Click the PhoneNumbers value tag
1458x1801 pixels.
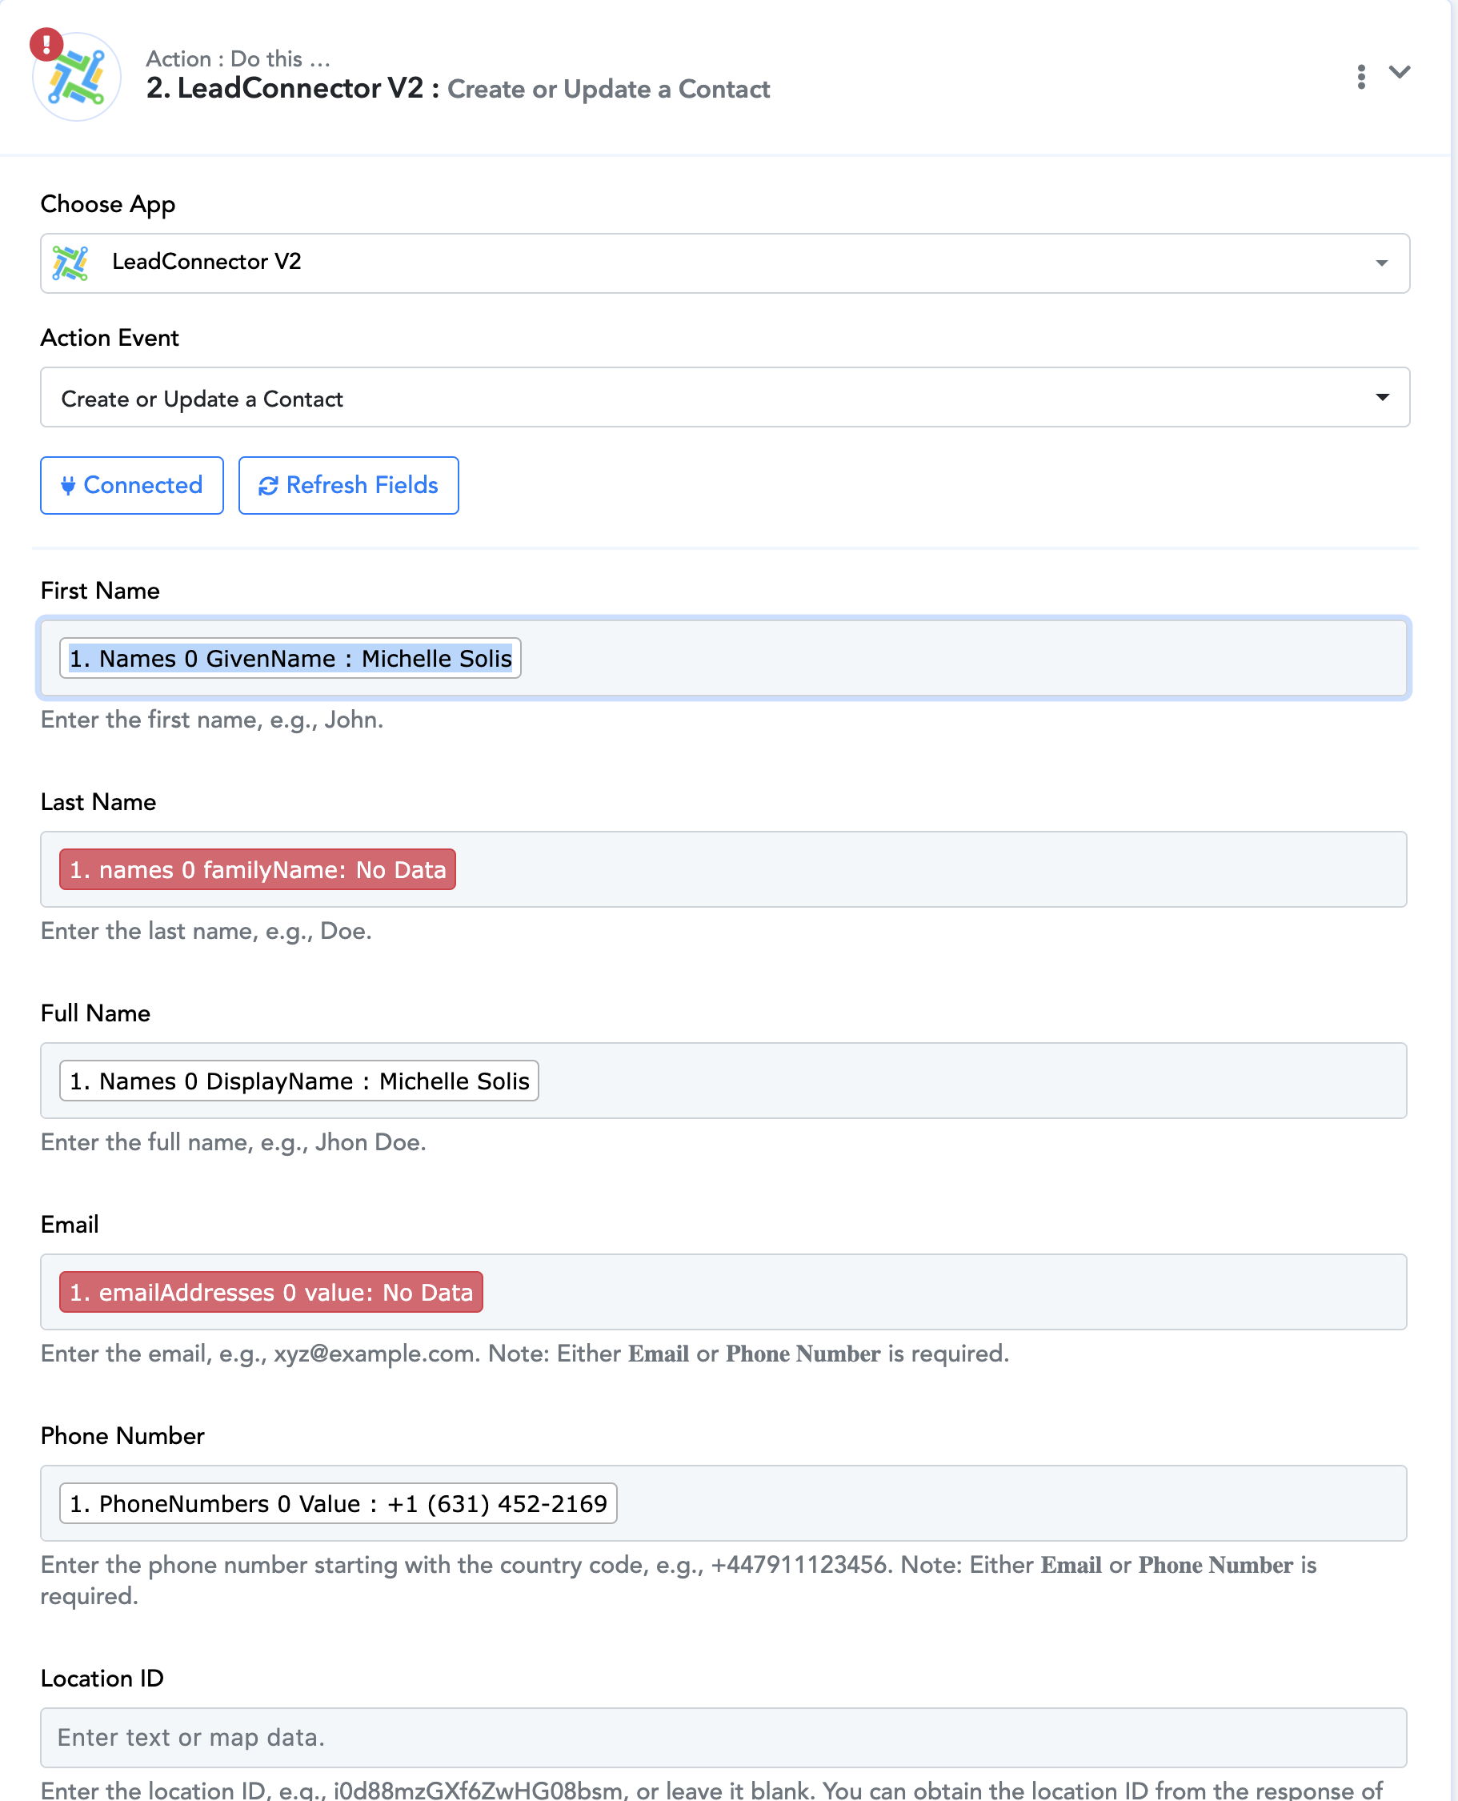tap(338, 1503)
